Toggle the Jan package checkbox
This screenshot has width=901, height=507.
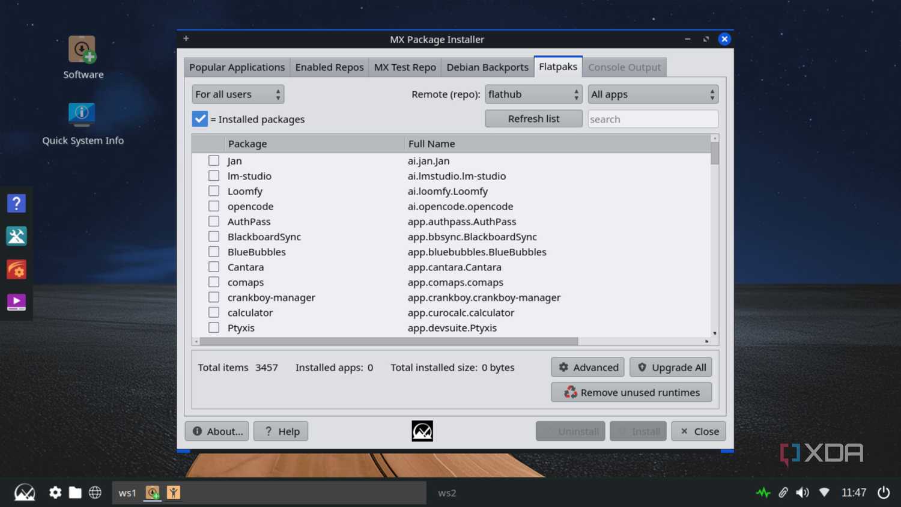[x=214, y=160]
